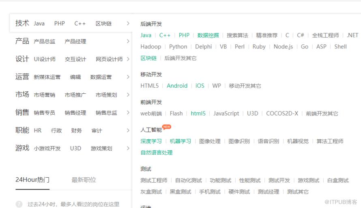Open the 产品 main category
Image resolution: width=361 pixels, height=208 pixels.
[x=22, y=41]
